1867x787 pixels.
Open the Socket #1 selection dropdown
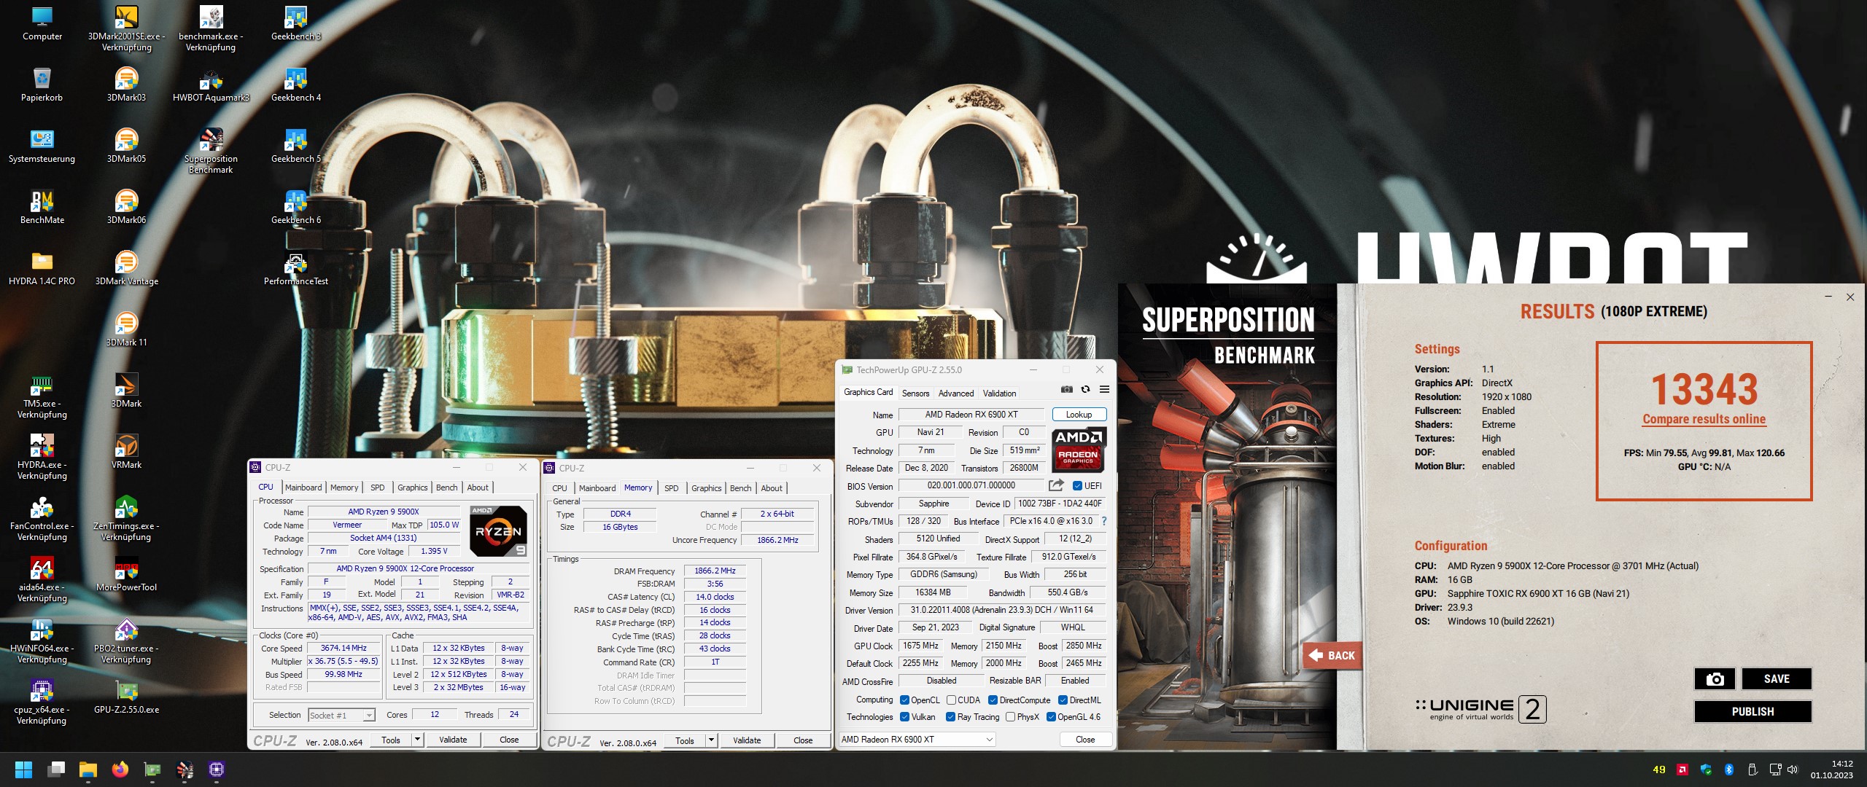pyautogui.click(x=341, y=715)
